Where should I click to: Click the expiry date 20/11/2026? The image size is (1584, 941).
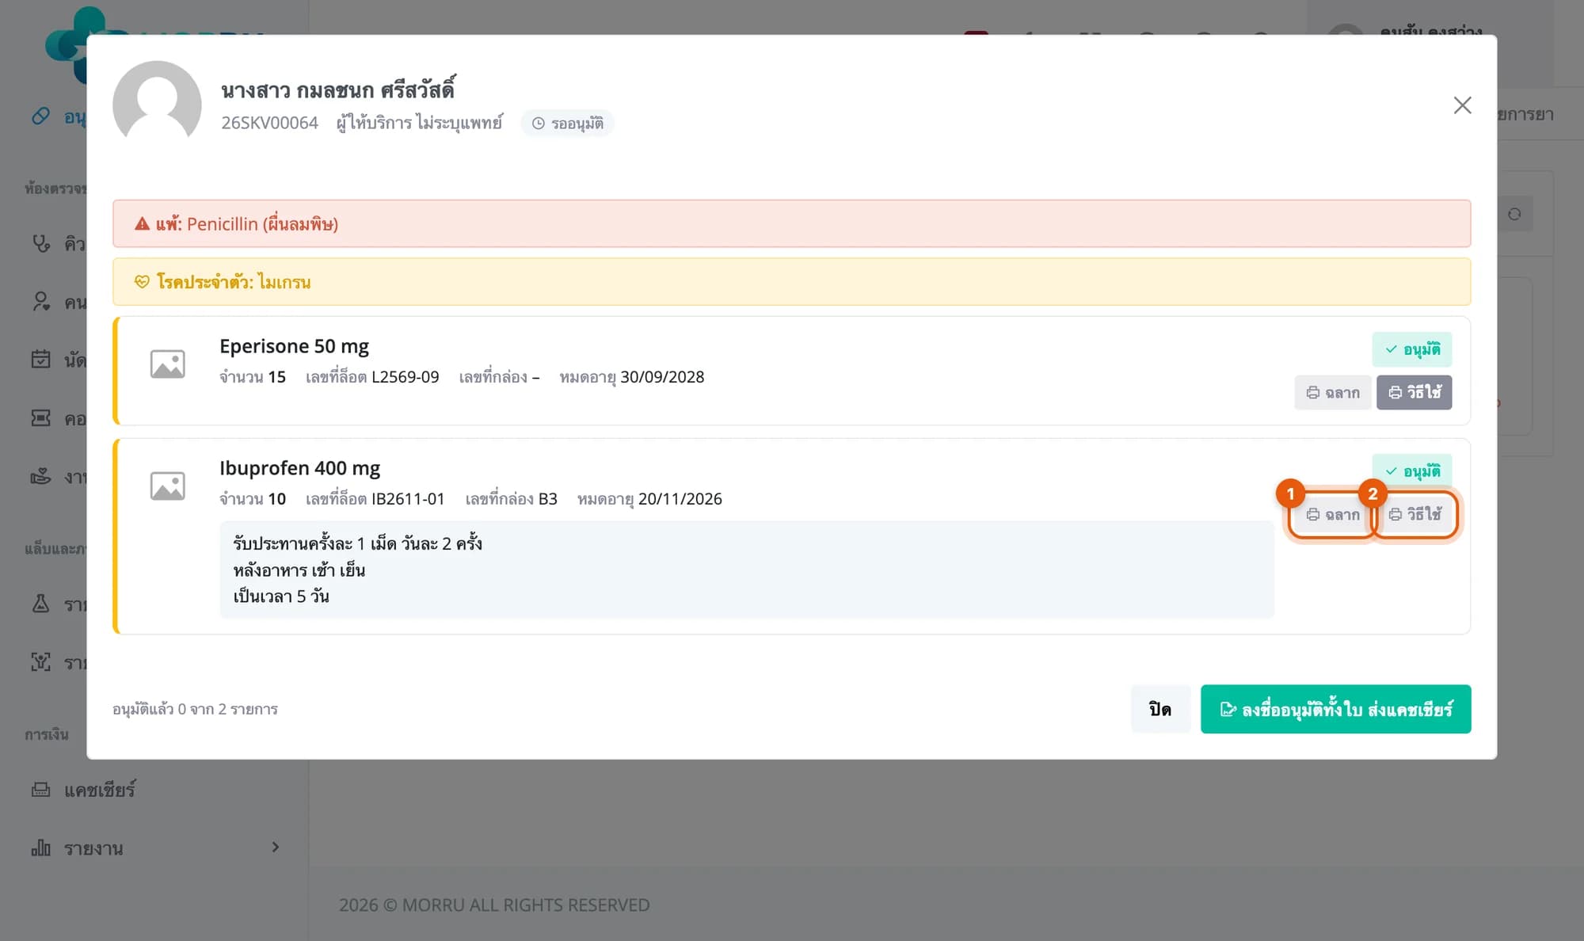[x=680, y=499]
